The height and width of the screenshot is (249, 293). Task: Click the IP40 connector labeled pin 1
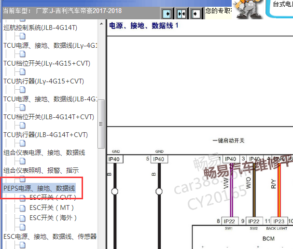pos(231,159)
